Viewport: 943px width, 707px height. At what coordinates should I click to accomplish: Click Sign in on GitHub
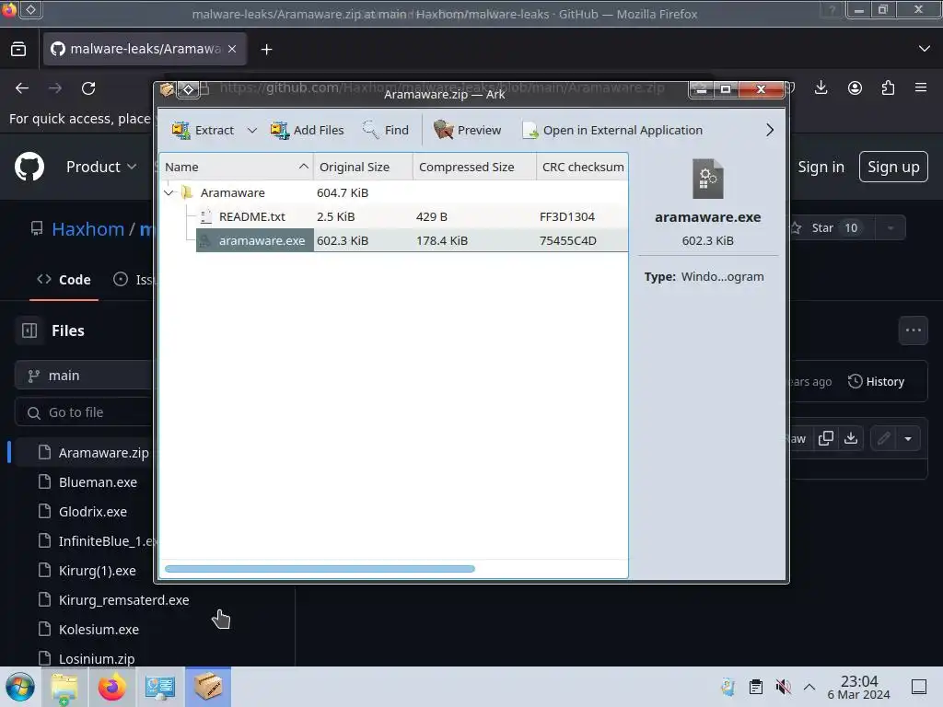[x=821, y=167]
